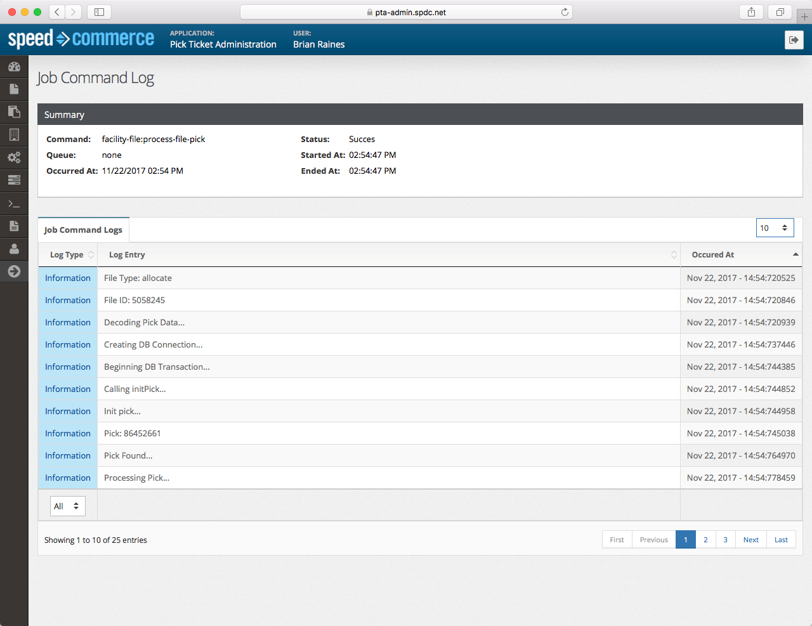Click the 'File Type: allocate' log entry

pyautogui.click(x=138, y=278)
